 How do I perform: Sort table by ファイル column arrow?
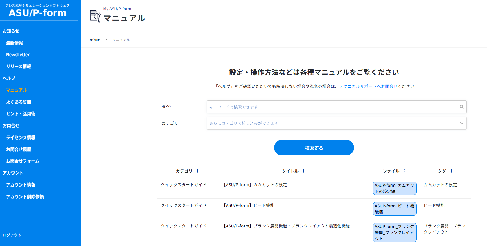pos(405,171)
